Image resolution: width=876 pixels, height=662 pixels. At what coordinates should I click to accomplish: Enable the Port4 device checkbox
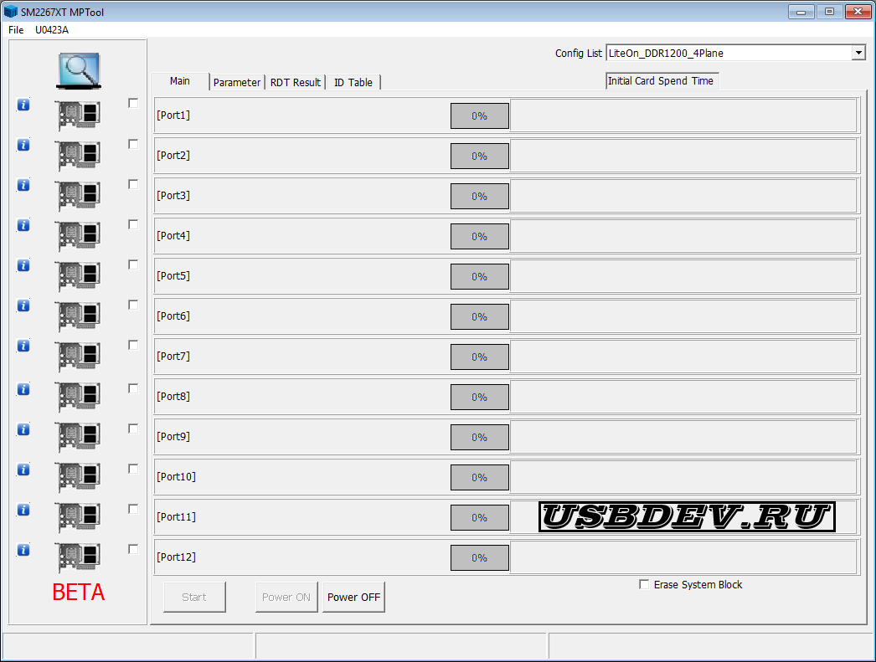click(x=133, y=224)
